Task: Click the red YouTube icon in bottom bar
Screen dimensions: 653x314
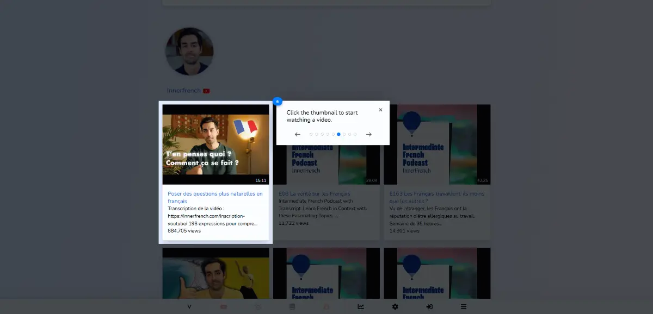Action: tap(224, 307)
